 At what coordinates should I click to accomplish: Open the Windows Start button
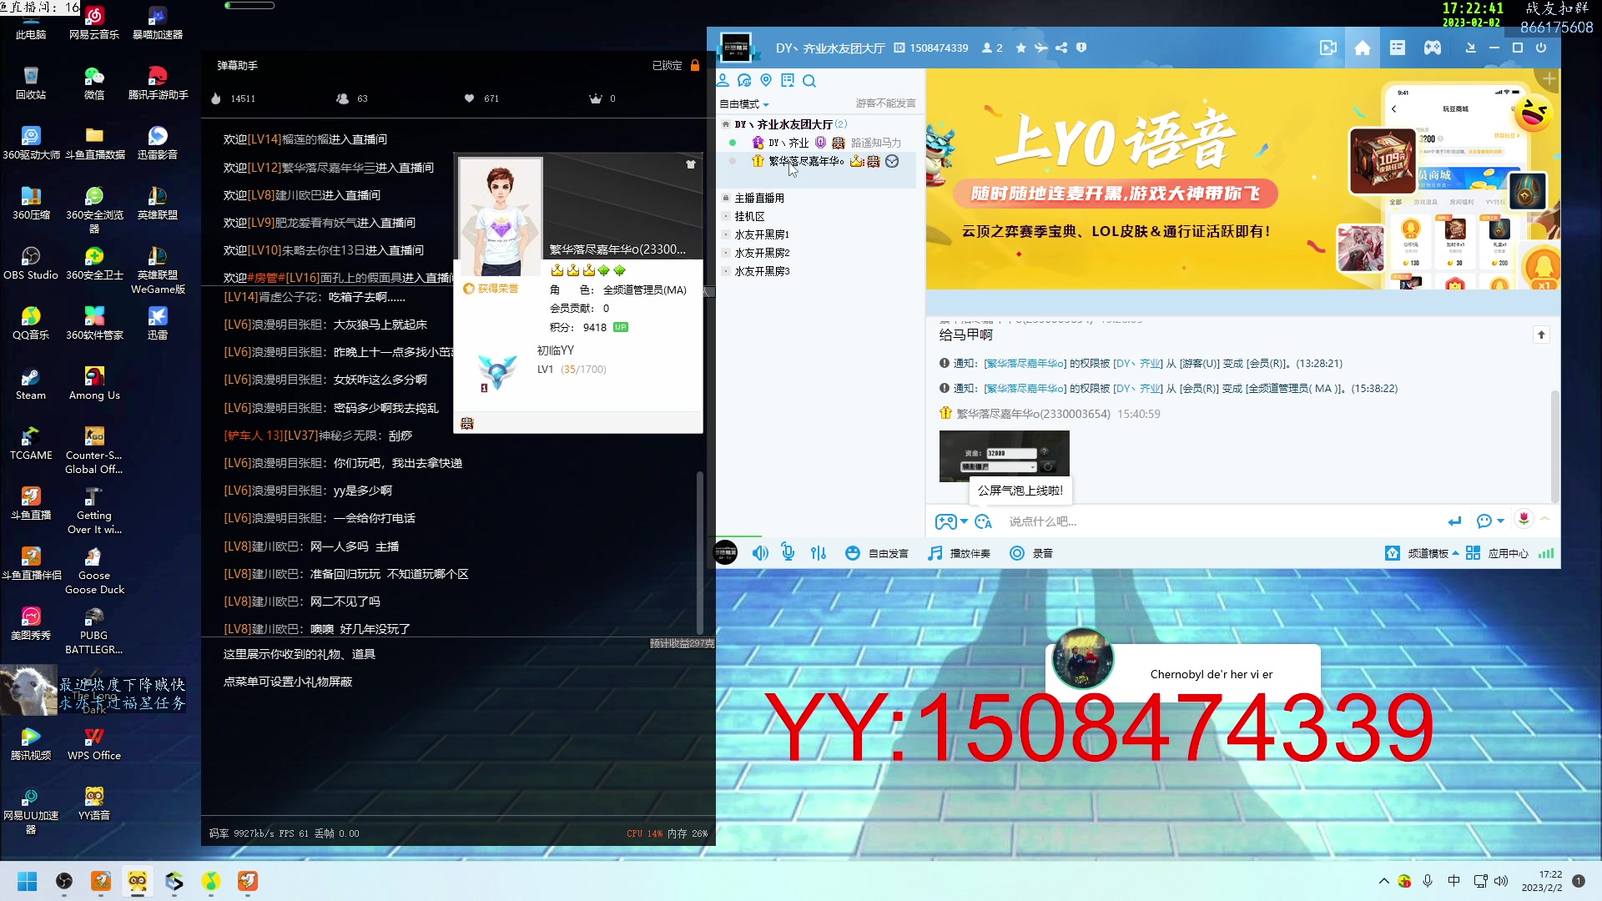(x=28, y=881)
